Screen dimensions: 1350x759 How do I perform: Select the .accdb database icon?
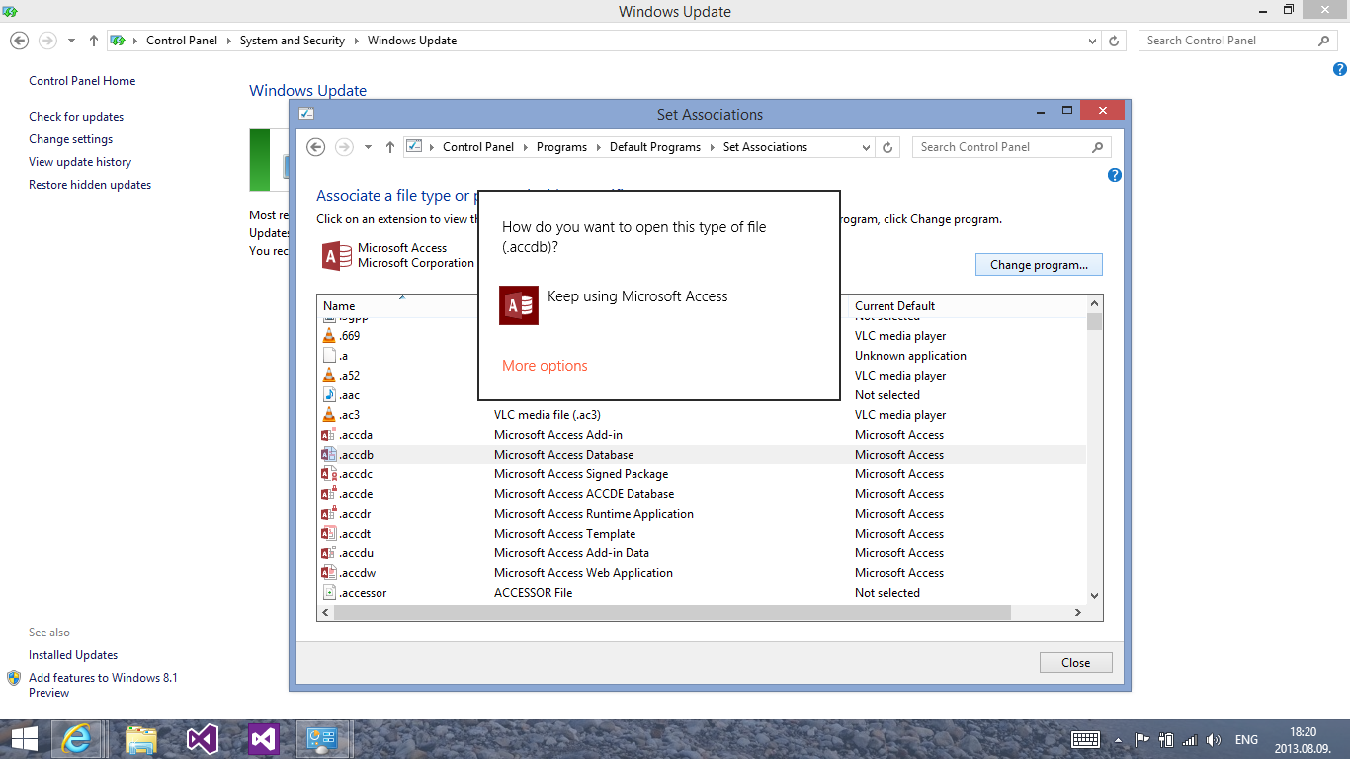click(x=329, y=455)
